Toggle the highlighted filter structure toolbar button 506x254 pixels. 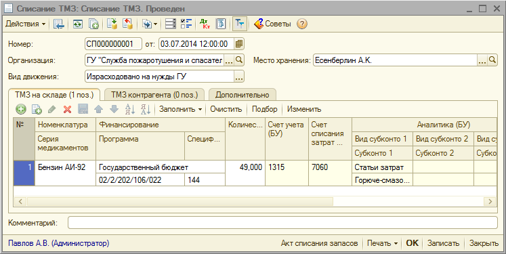tap(239, 24)
